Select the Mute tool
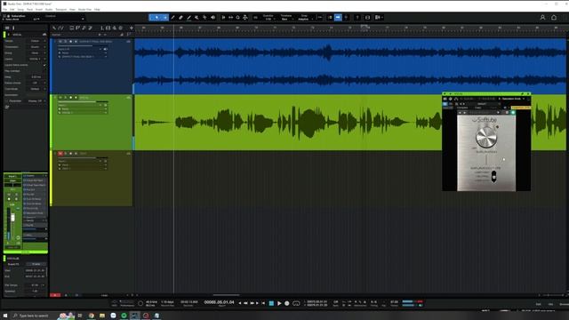This screenshot has height=320, width=569. coord(196,18)
